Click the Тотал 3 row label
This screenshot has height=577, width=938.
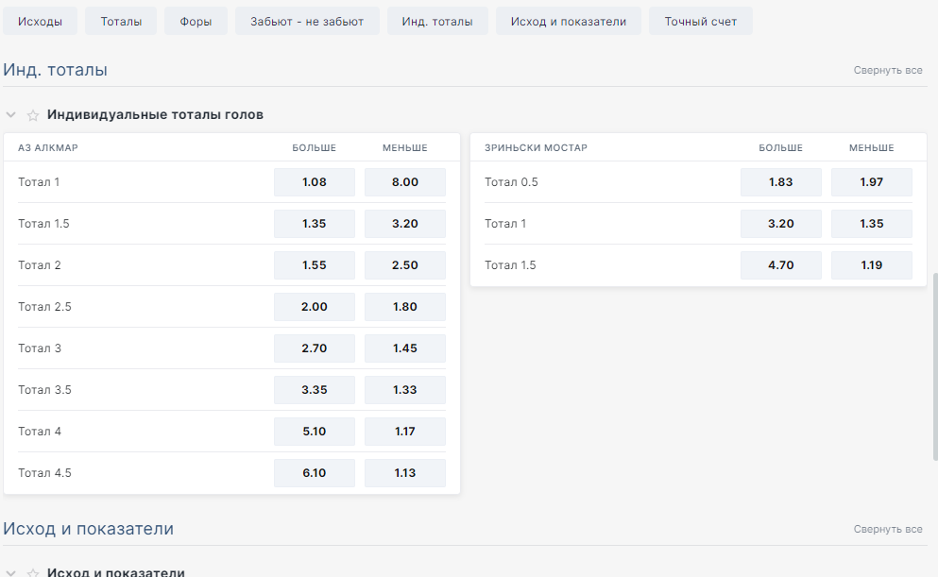click(x=40, y=348)
